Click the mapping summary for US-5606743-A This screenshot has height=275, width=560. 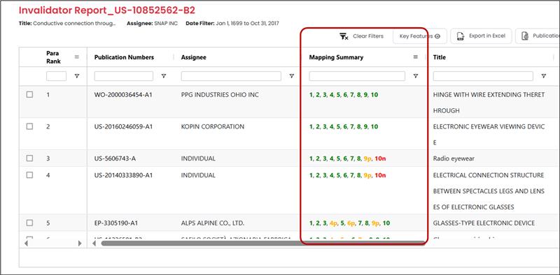(x=347, y=158)
